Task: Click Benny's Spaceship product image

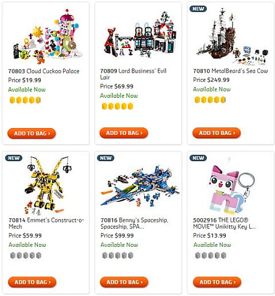Action: pos(140,186)
